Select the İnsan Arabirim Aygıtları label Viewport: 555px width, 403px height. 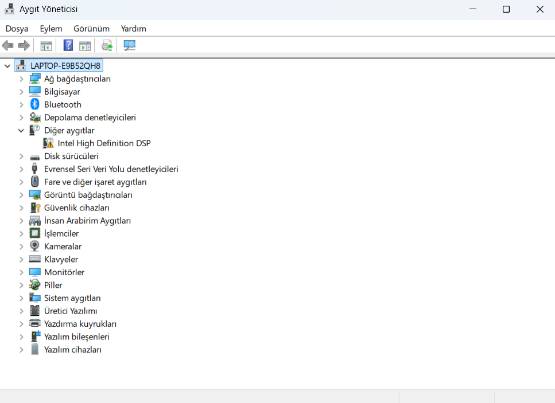click(x=87, y=221)
